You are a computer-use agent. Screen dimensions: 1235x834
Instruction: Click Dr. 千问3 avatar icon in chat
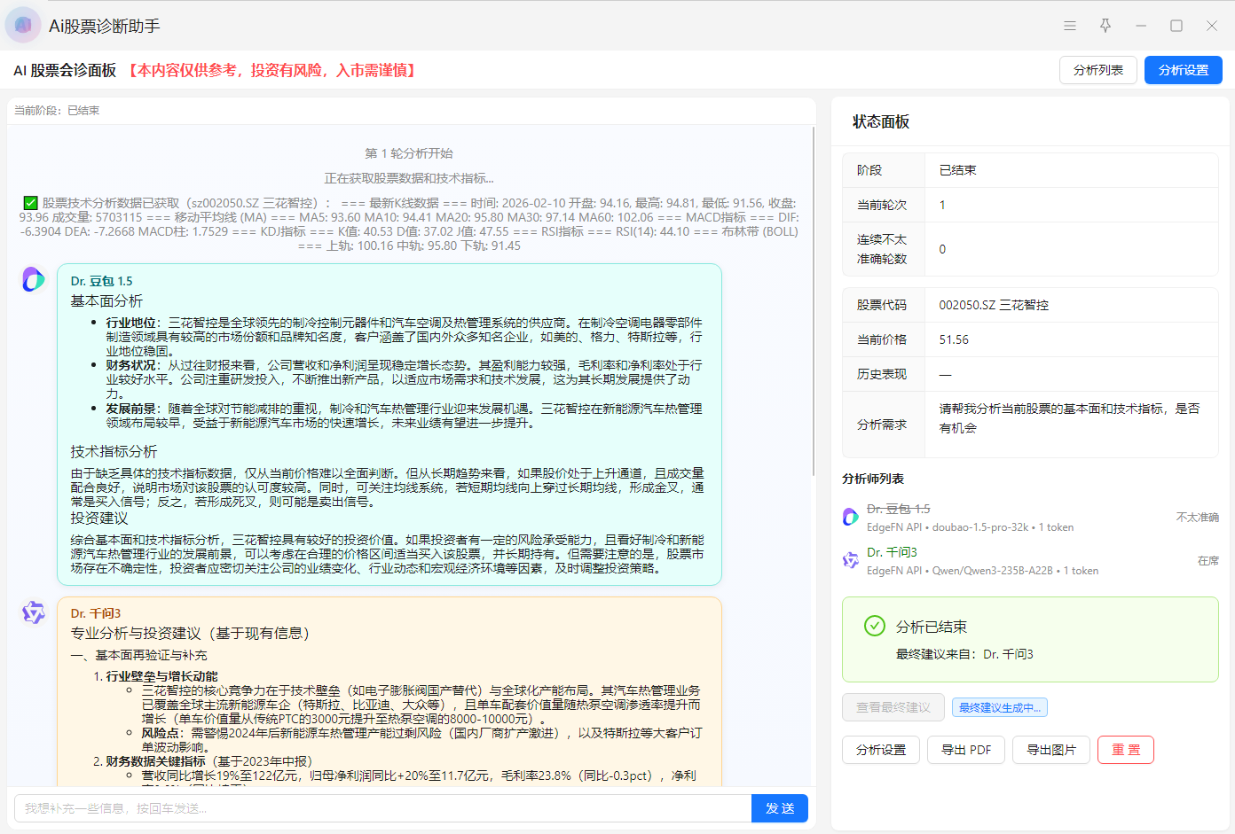click(34, 612)
